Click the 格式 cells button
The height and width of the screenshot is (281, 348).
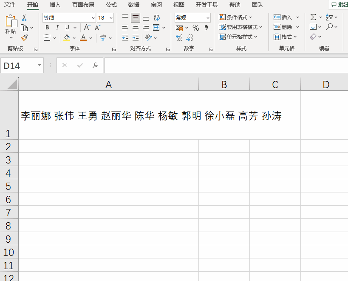285,37
